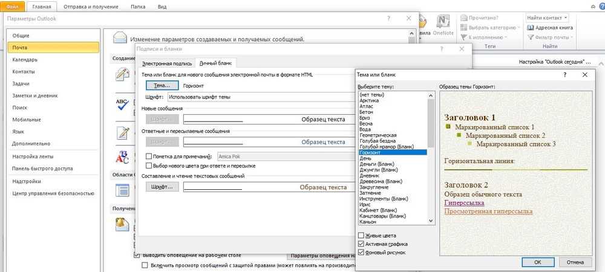The height and width of the screenshot is (272, 605).
Task: Switch to the Электронная подпись tab
Action: [x=164, y=63]
